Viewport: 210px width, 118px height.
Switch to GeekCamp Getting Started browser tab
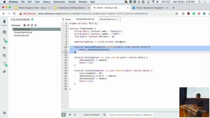(72, 8)
